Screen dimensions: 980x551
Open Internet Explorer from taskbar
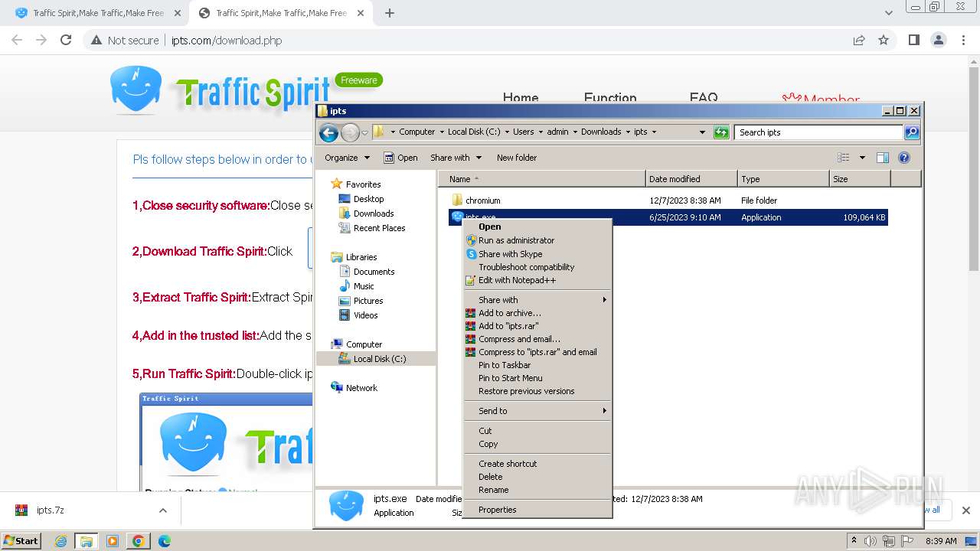(60, 541)
